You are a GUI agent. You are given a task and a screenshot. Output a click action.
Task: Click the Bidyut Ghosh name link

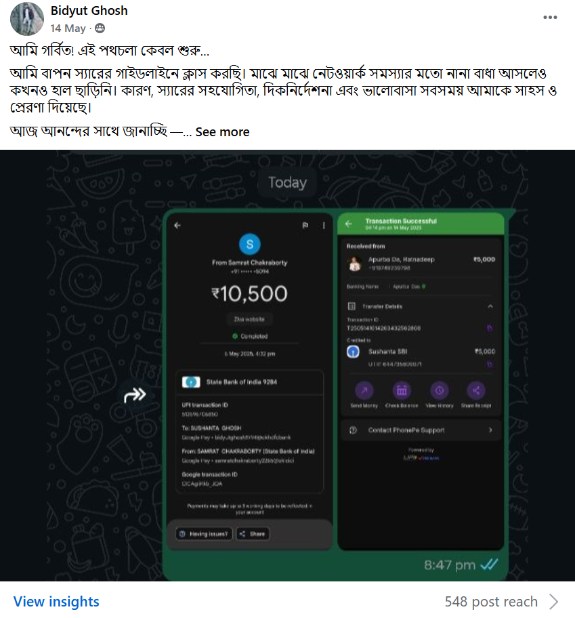[x=89, y=11]
